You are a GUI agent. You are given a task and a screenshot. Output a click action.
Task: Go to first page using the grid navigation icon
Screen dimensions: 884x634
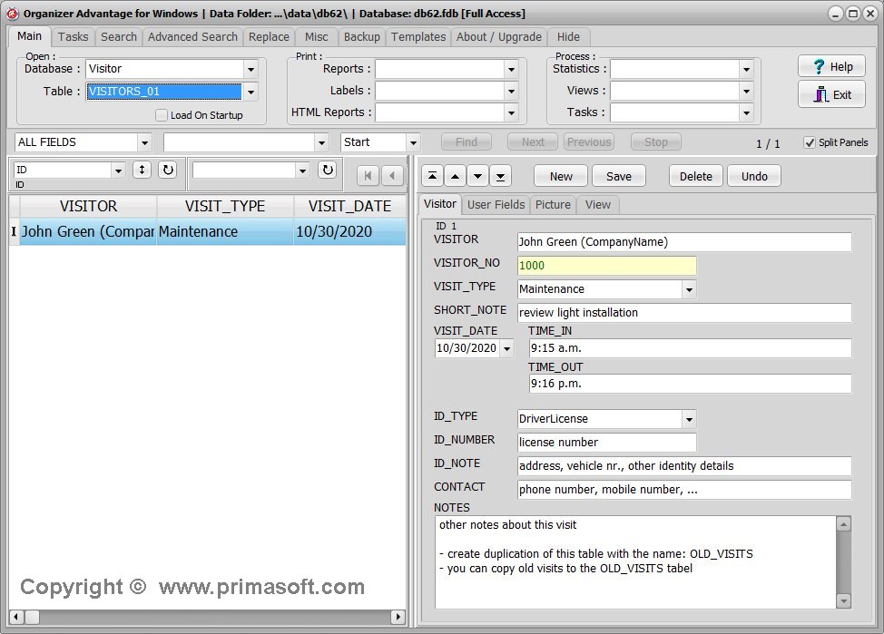[x=368, y=176]
